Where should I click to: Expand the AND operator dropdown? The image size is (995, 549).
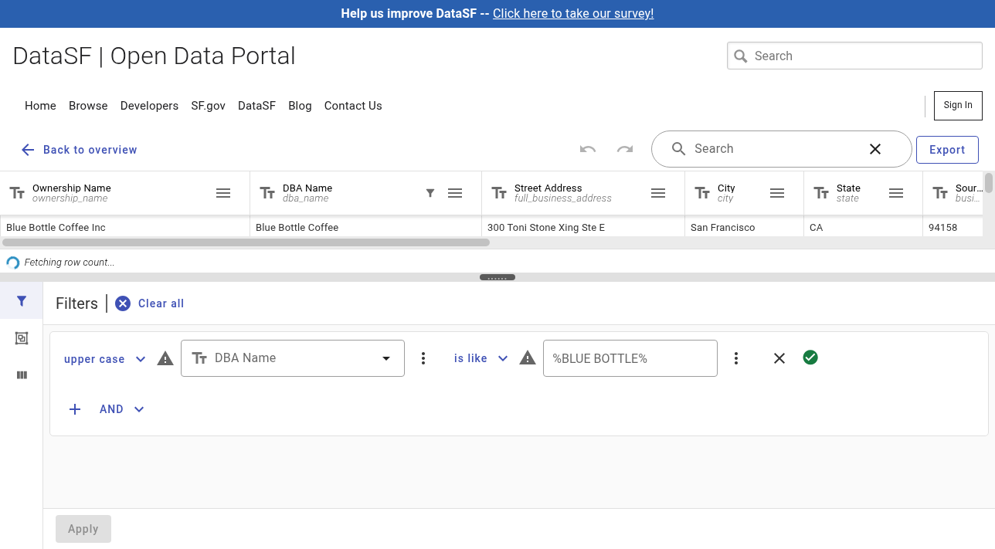[122, 409]
